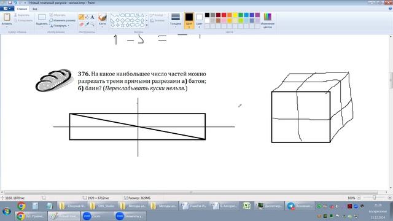393x221 pixels.
Task: Pick the red color swatch
Action: pyautogui.click(x=224, y=15)
